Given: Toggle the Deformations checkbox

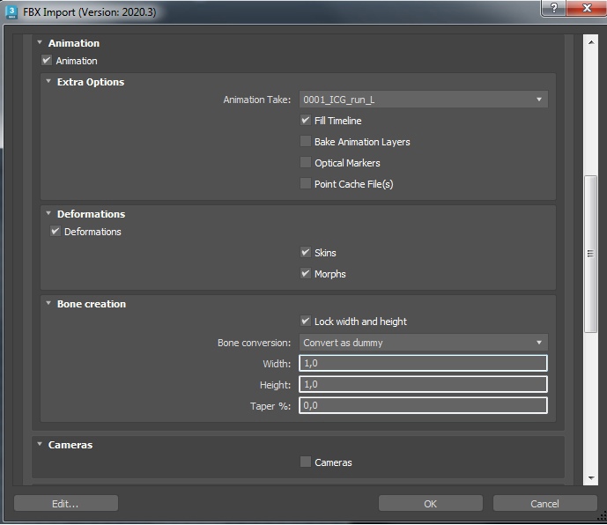Looking at the screenshot, I should point(55,231).
